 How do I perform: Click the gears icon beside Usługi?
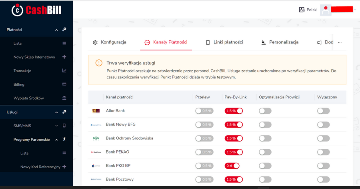(x=64, y=112)
